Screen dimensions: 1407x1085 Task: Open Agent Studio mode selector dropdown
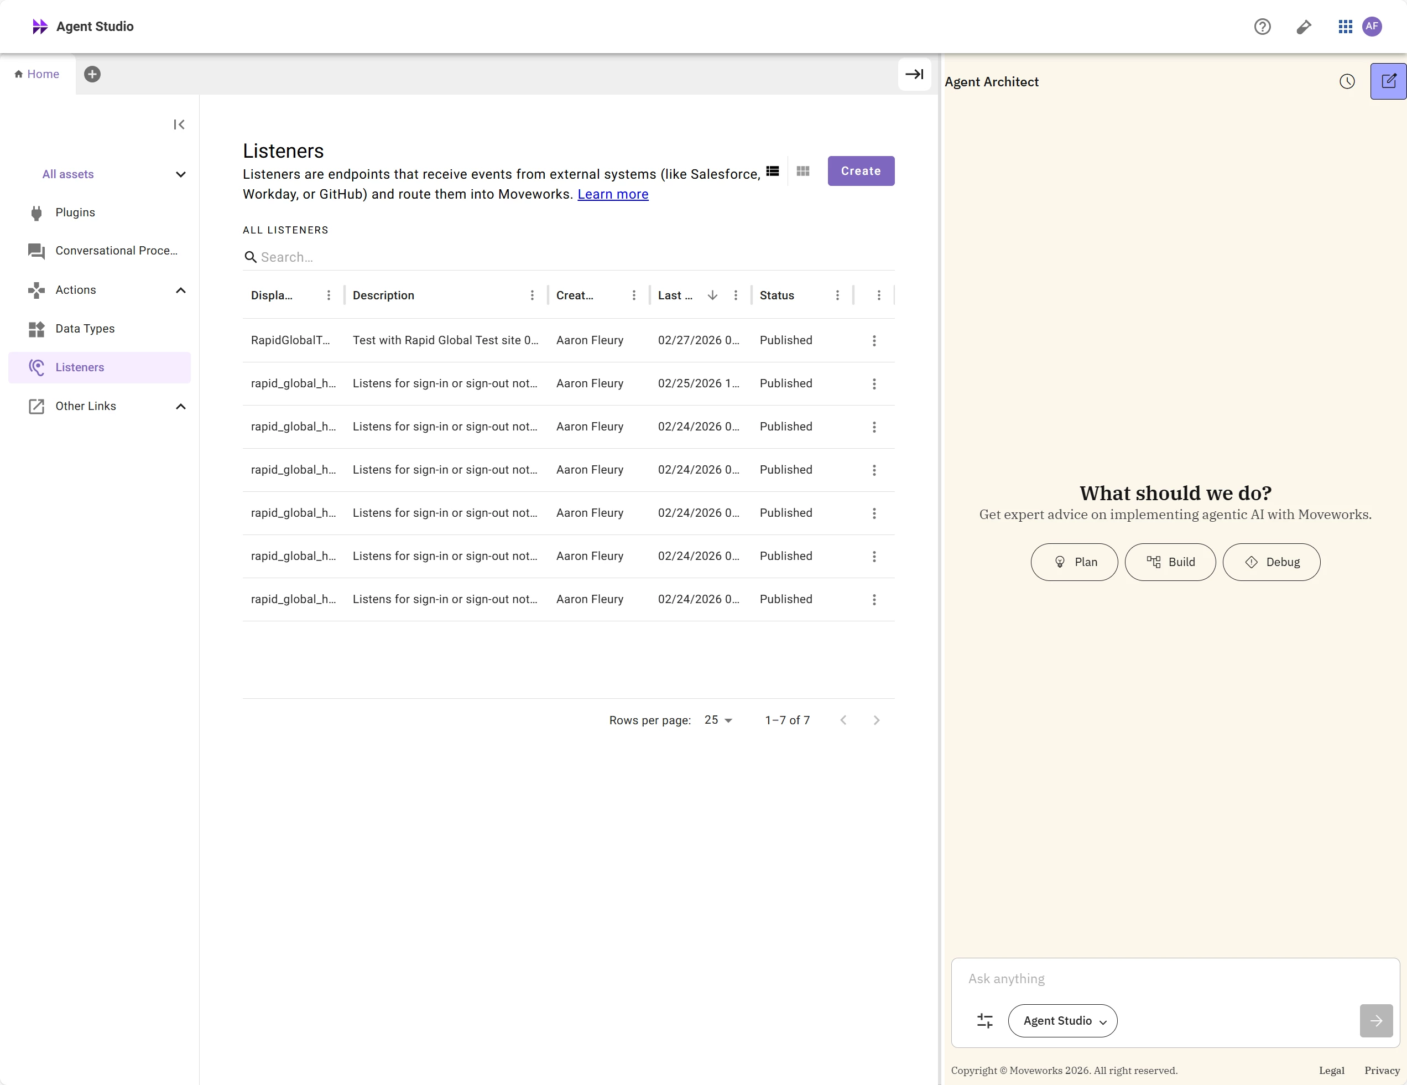tap(1062, 1021)
